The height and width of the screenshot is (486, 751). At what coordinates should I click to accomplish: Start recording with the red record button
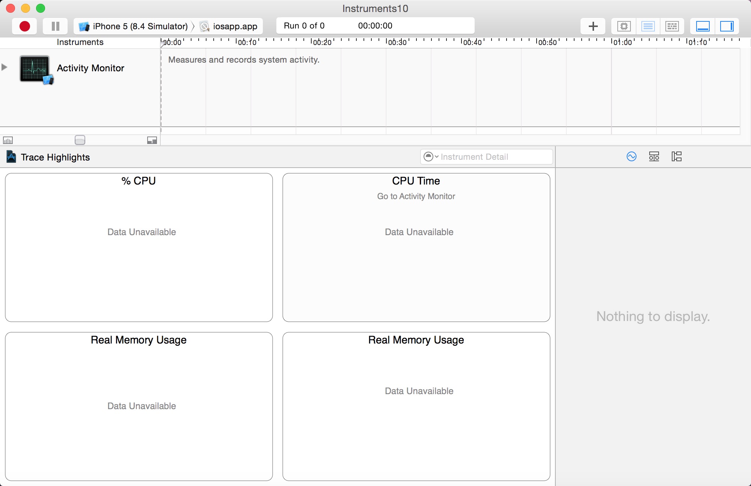click(25, 26)
